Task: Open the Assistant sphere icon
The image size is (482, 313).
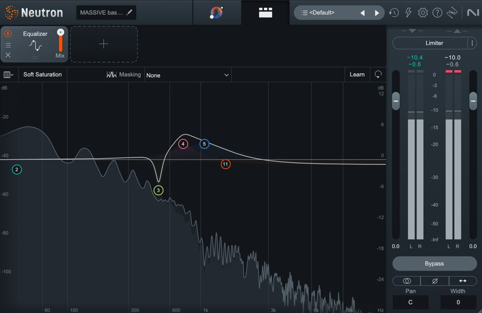Action: pyautogui.click(x=216, y=13)
